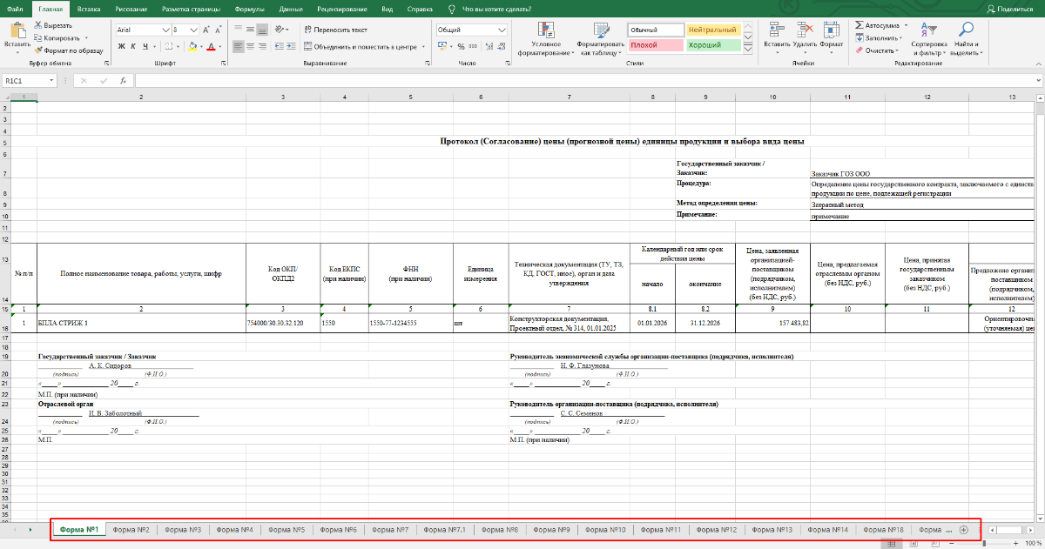This screenshot has width=1045, height=549.
Task: Toggle bold (Ж) formatting
Action: (x=122, y=46)
